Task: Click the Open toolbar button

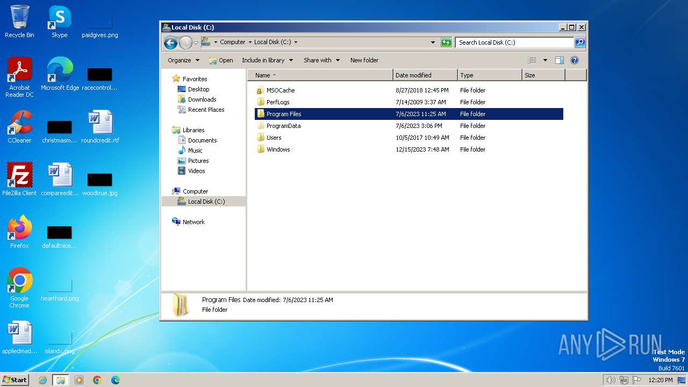Action: pos(221,60)
